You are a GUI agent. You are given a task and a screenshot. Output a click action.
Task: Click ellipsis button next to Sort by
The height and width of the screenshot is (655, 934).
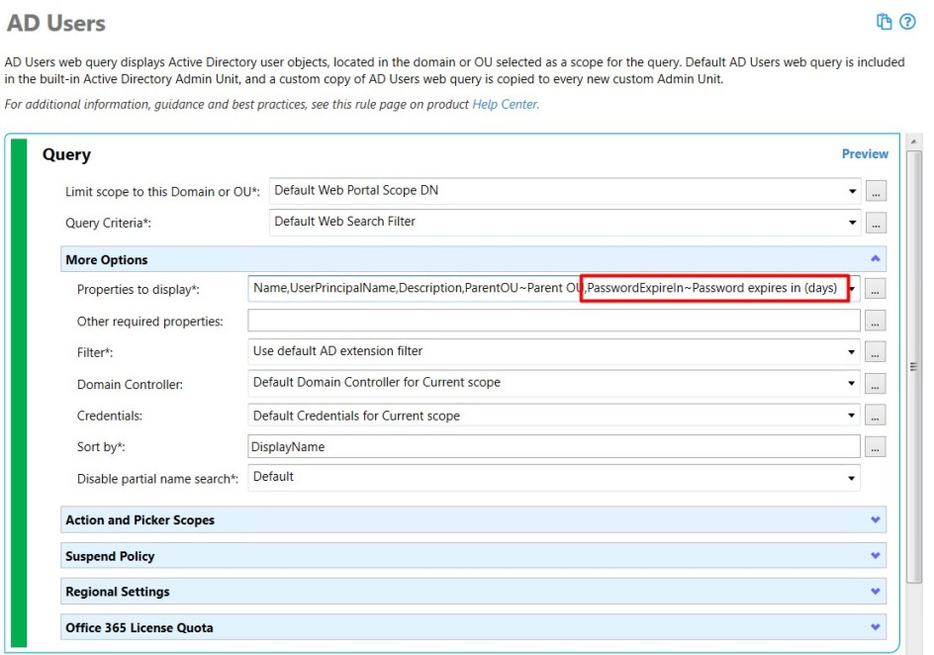pos(875,447)
